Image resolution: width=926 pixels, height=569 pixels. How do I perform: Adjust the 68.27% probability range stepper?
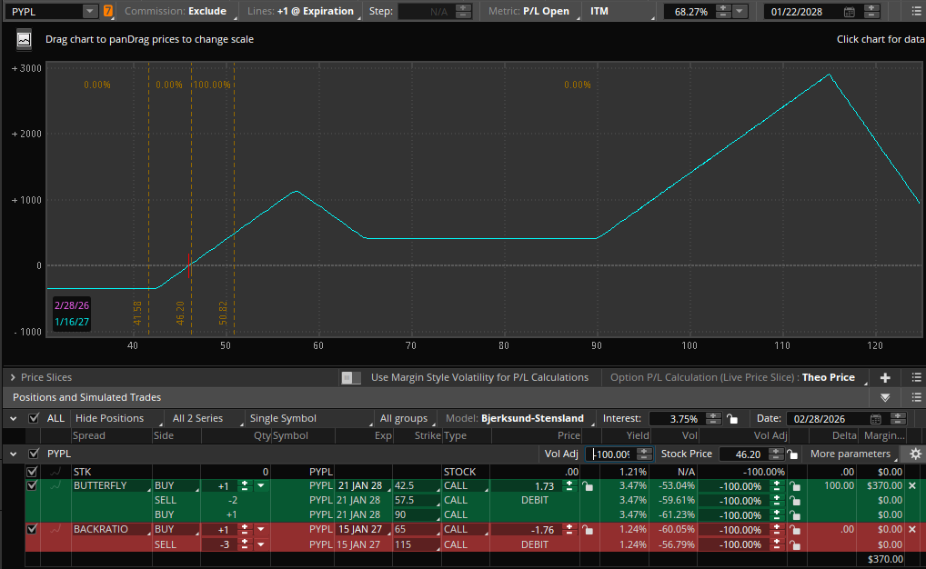click(722, 11)
